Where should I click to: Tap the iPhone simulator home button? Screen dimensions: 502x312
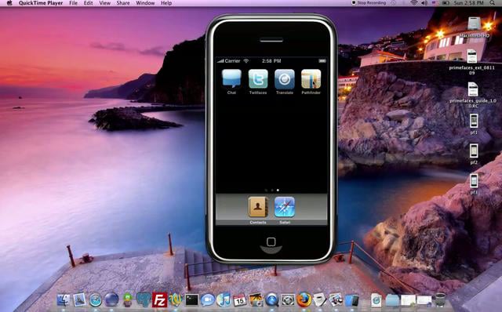pyautogui.click(x=271, y=242)
